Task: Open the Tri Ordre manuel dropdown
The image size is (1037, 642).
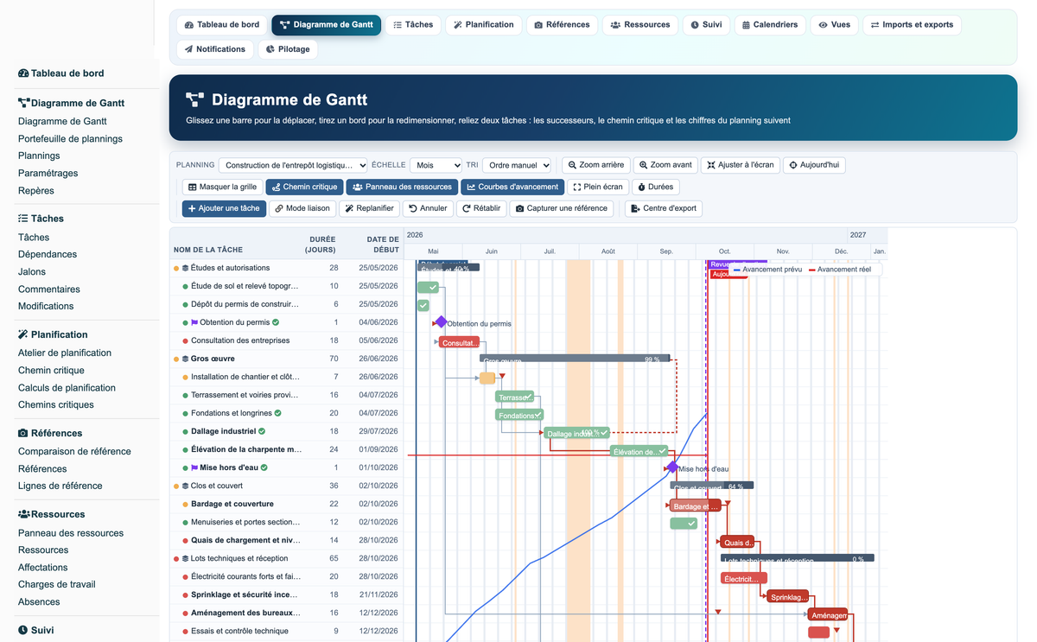Action: pos(517,165)
